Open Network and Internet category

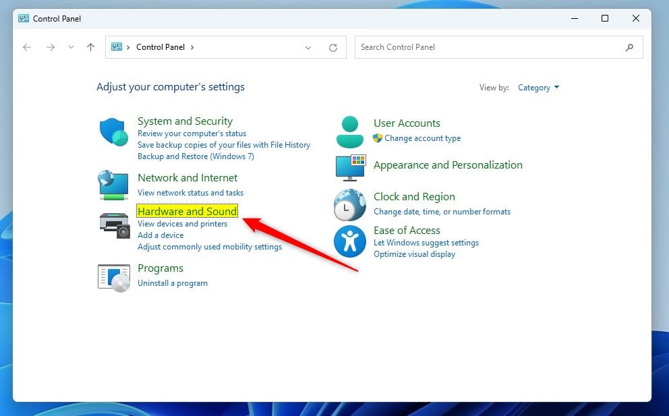click(187, 177)
